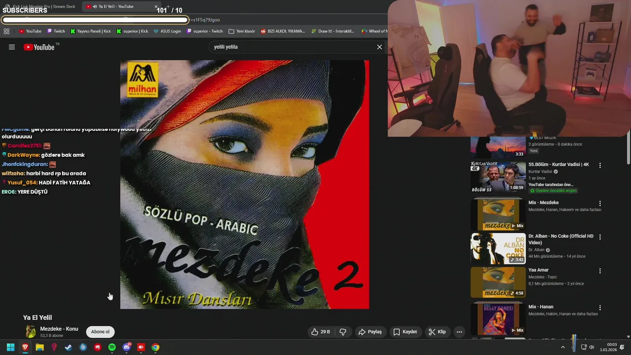Open the Paylaş share option

tap(370, 332)
